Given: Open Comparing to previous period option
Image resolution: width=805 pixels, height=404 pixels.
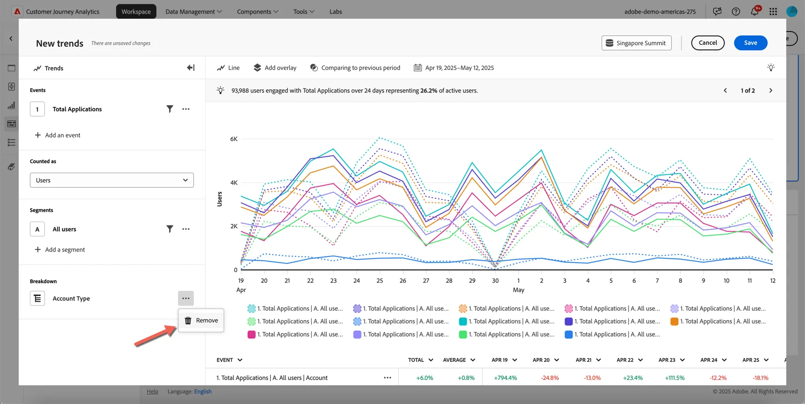Looking at the screenshot, I should [x=355, y=67].
